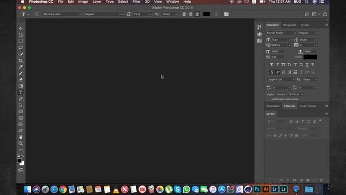This screenshot has width=346, height=195.
Task: Select the Artboard tool
Action: (x=21, y=35)
